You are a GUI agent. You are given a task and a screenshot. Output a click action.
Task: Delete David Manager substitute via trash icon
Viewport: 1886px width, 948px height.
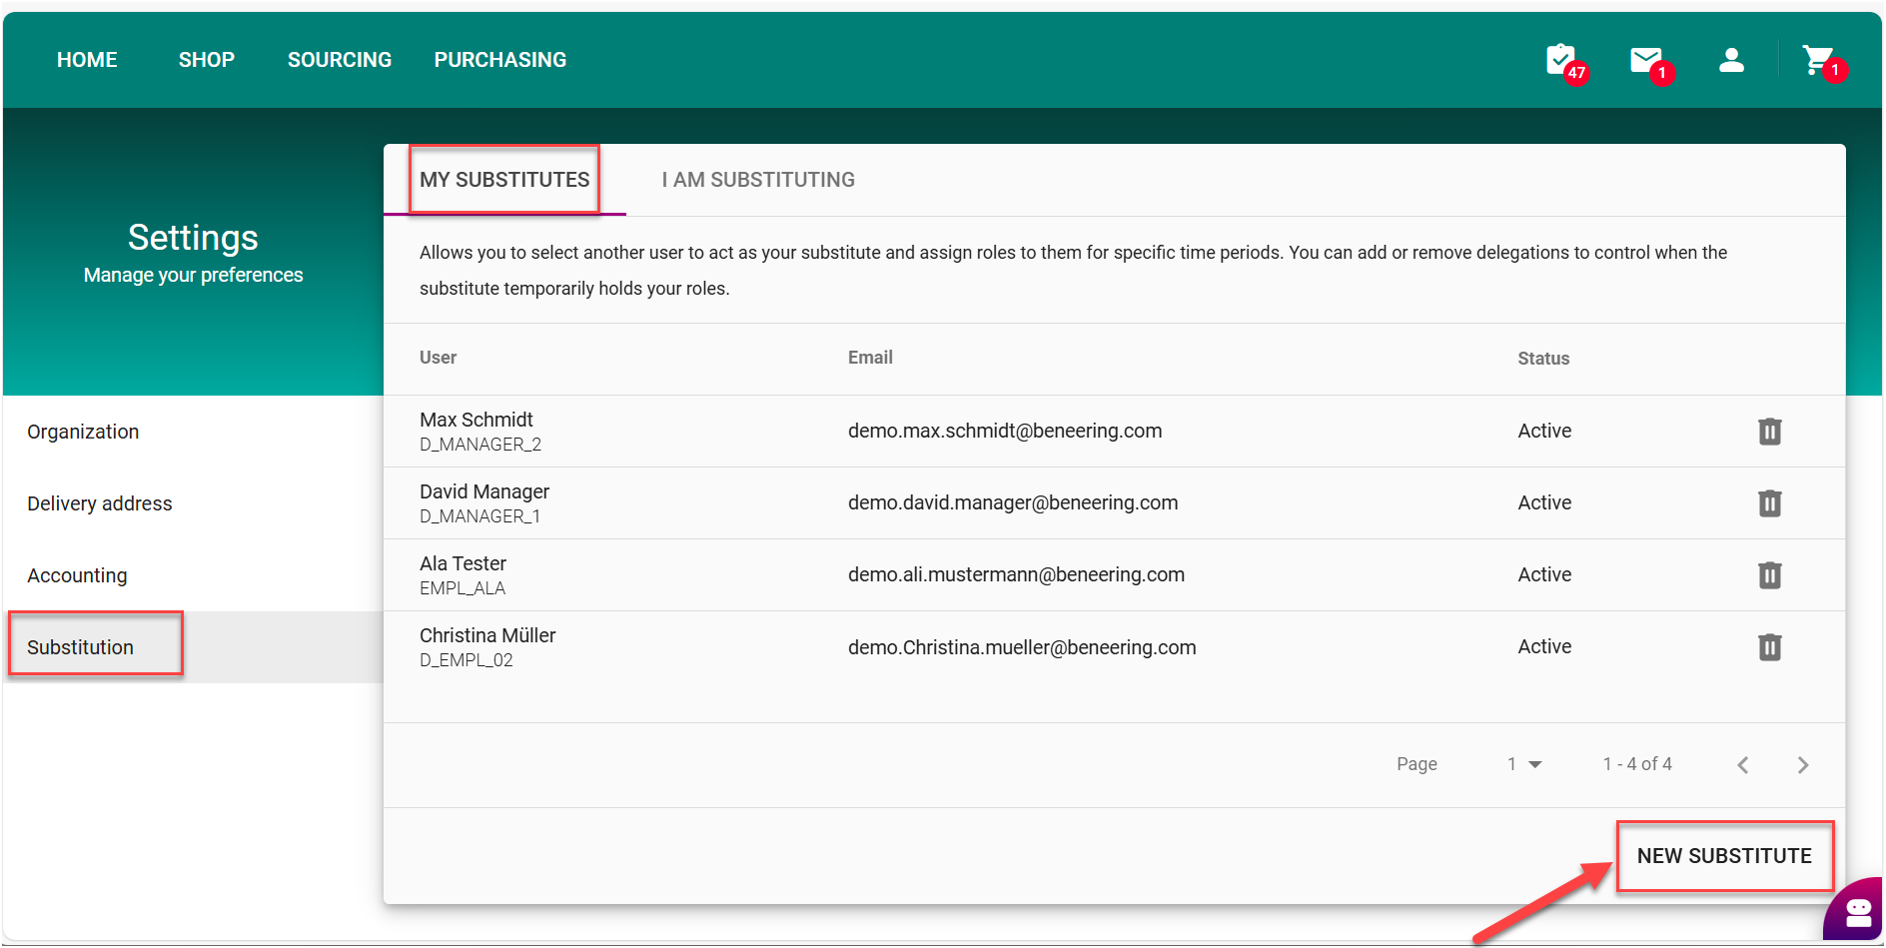click(x=1769, y=503)
